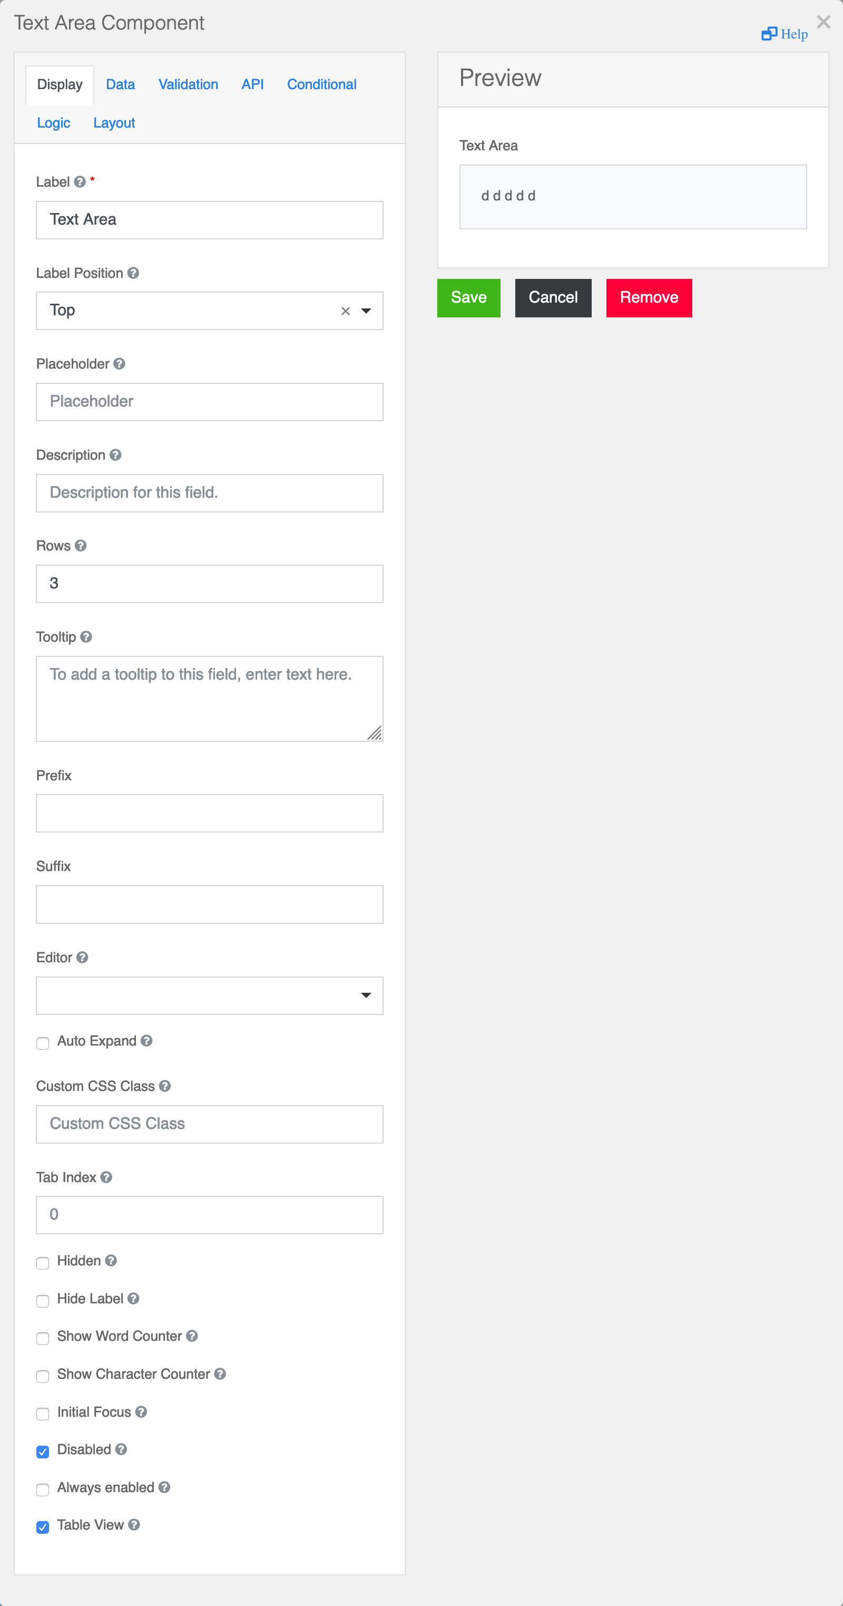Image resolution: width=843 pixels, height=1606 pixels.
Task: Toggle the Auto Expand checkbox
Action: click(42, 1043)
